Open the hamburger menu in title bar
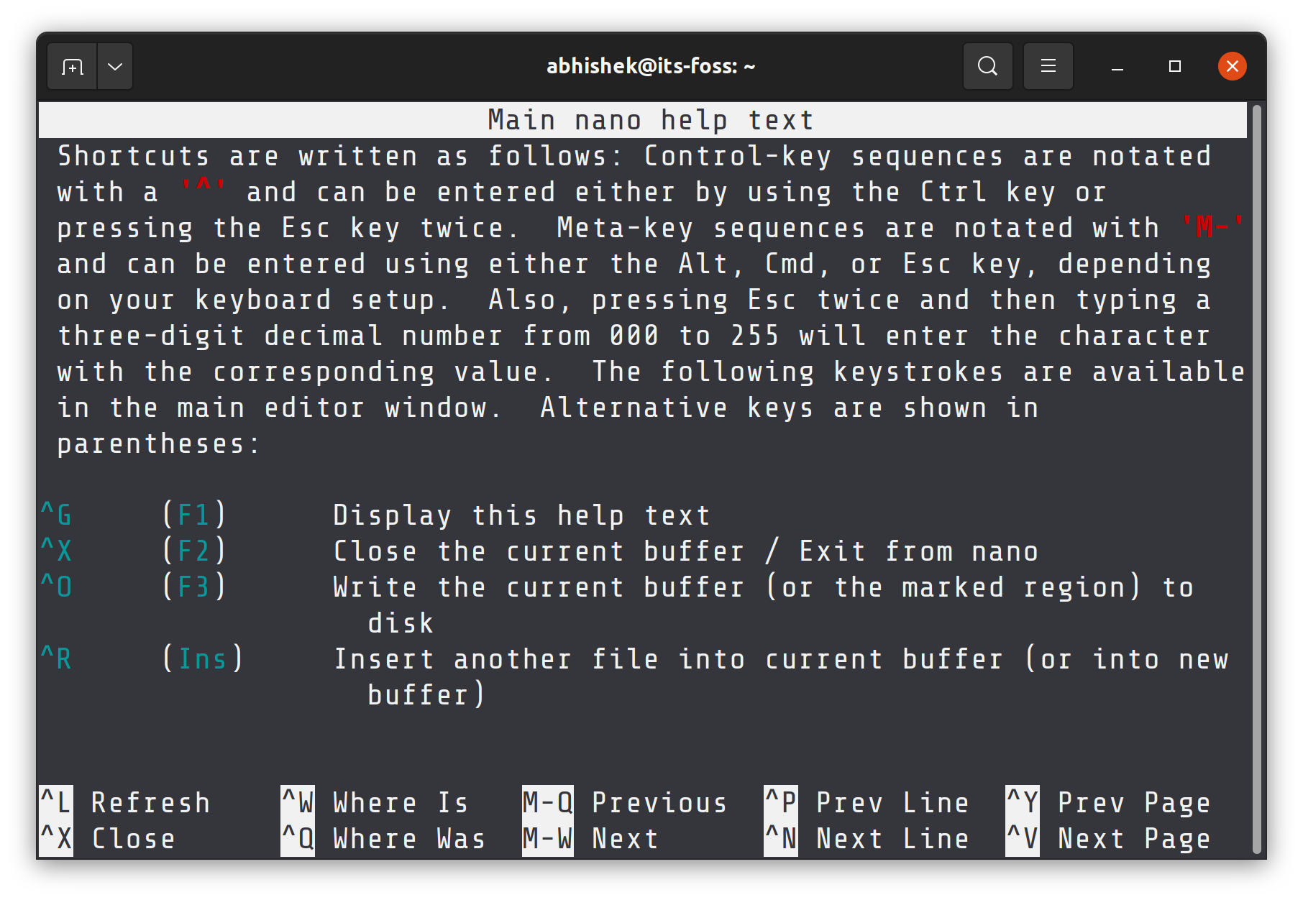Screen dimensions: 1303x900 click(x=1048, y=67)
